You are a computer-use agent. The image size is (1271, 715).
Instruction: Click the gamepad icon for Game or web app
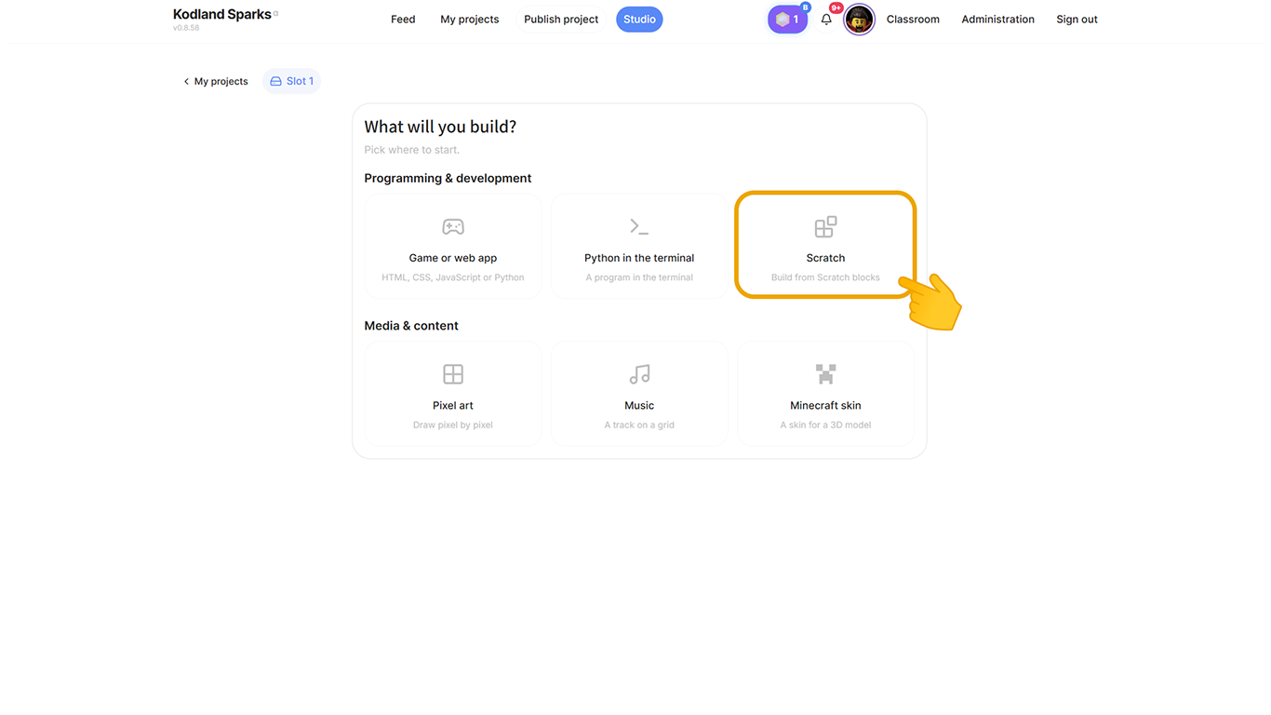pos(453,226)
